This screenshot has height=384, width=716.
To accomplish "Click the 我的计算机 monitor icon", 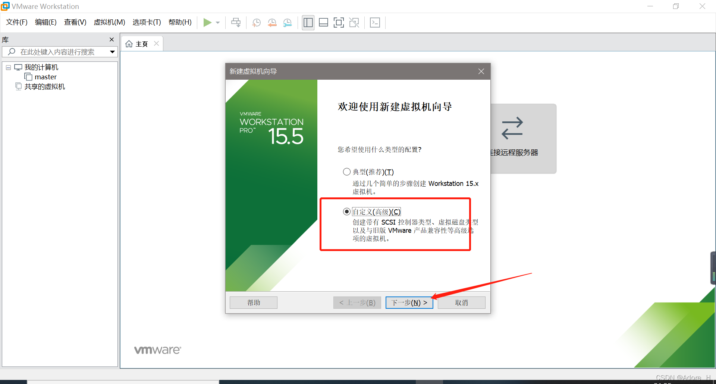I will [18, 67].
